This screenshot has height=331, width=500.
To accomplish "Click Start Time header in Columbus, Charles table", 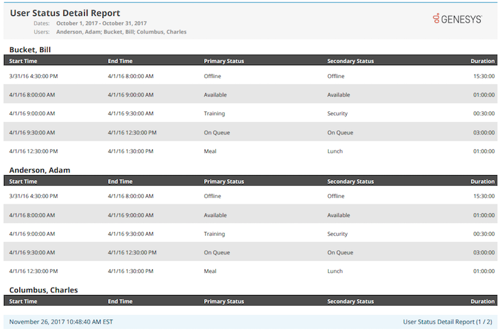I will (23, 301).
